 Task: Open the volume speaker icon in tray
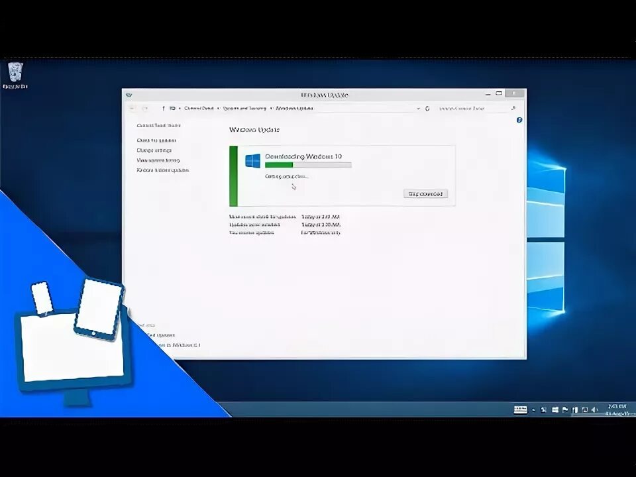[594, 410]
